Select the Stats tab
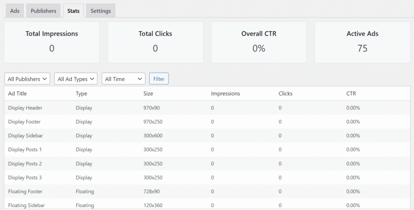414x210 pixels. 74,11
